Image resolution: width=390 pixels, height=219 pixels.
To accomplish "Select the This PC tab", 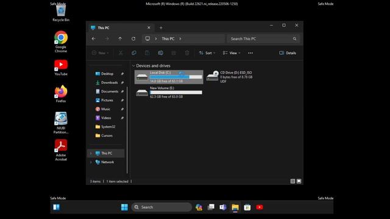I will pyautogui.click(x=121, y=28).
